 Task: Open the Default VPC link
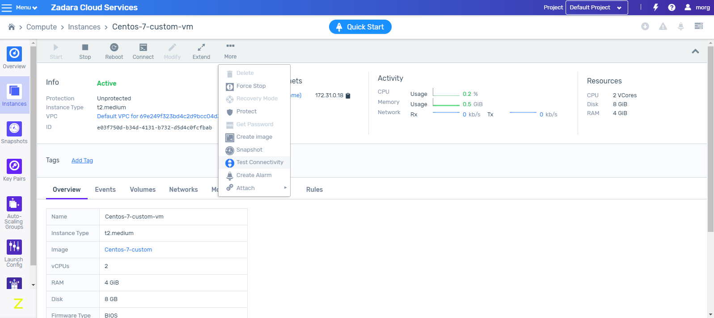157,116
